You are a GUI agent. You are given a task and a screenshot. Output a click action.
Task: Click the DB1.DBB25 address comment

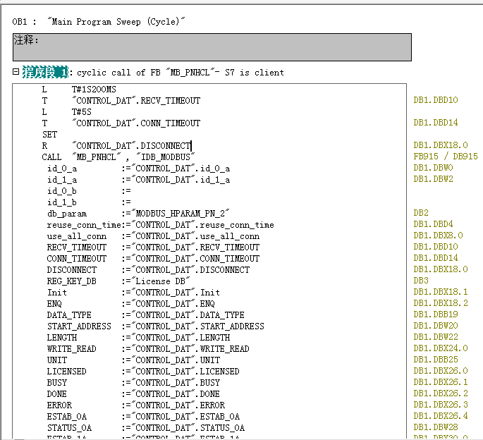coord(436,360)
